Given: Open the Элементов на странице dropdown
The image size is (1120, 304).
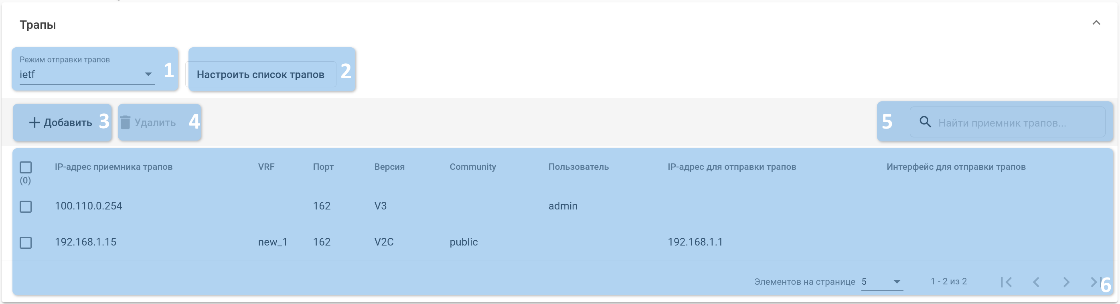Looking at the screenshot, I should [x=882, y=282].
